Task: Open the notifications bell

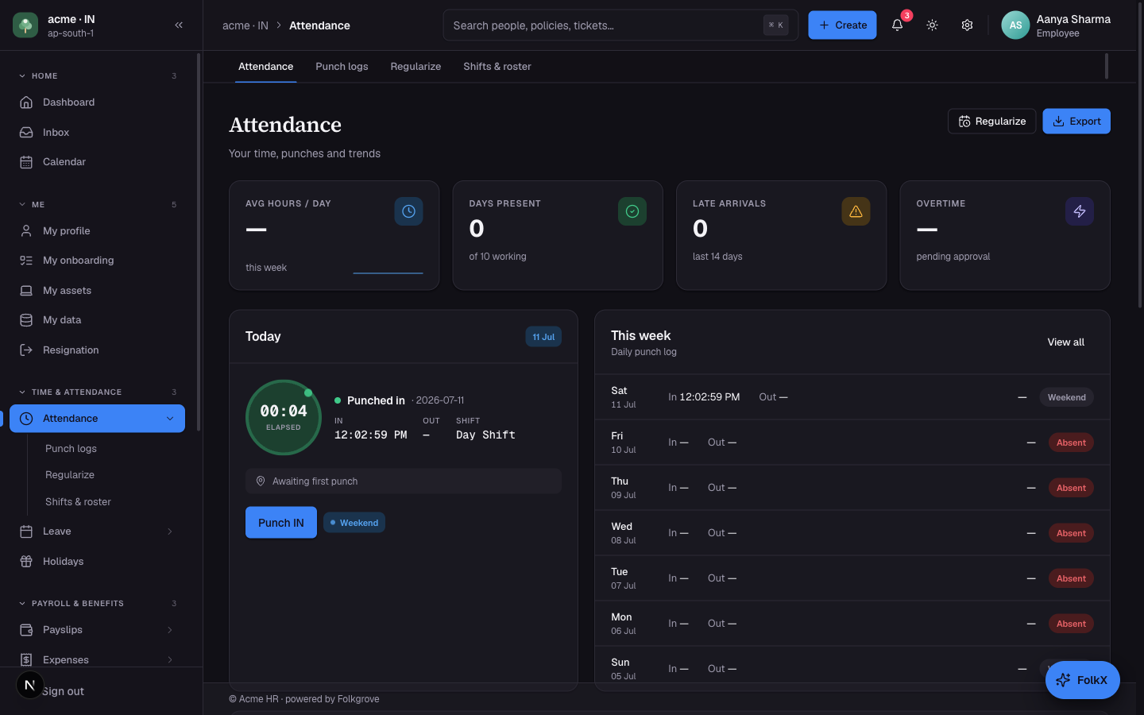Action: (897, 25)
